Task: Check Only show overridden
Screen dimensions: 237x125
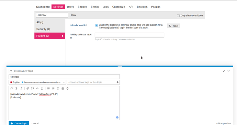Action: (178, 15)
